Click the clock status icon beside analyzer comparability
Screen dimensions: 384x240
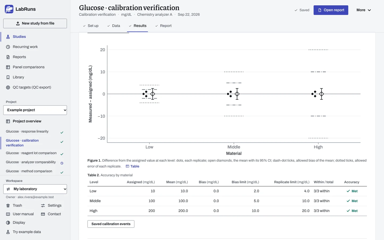62,163
